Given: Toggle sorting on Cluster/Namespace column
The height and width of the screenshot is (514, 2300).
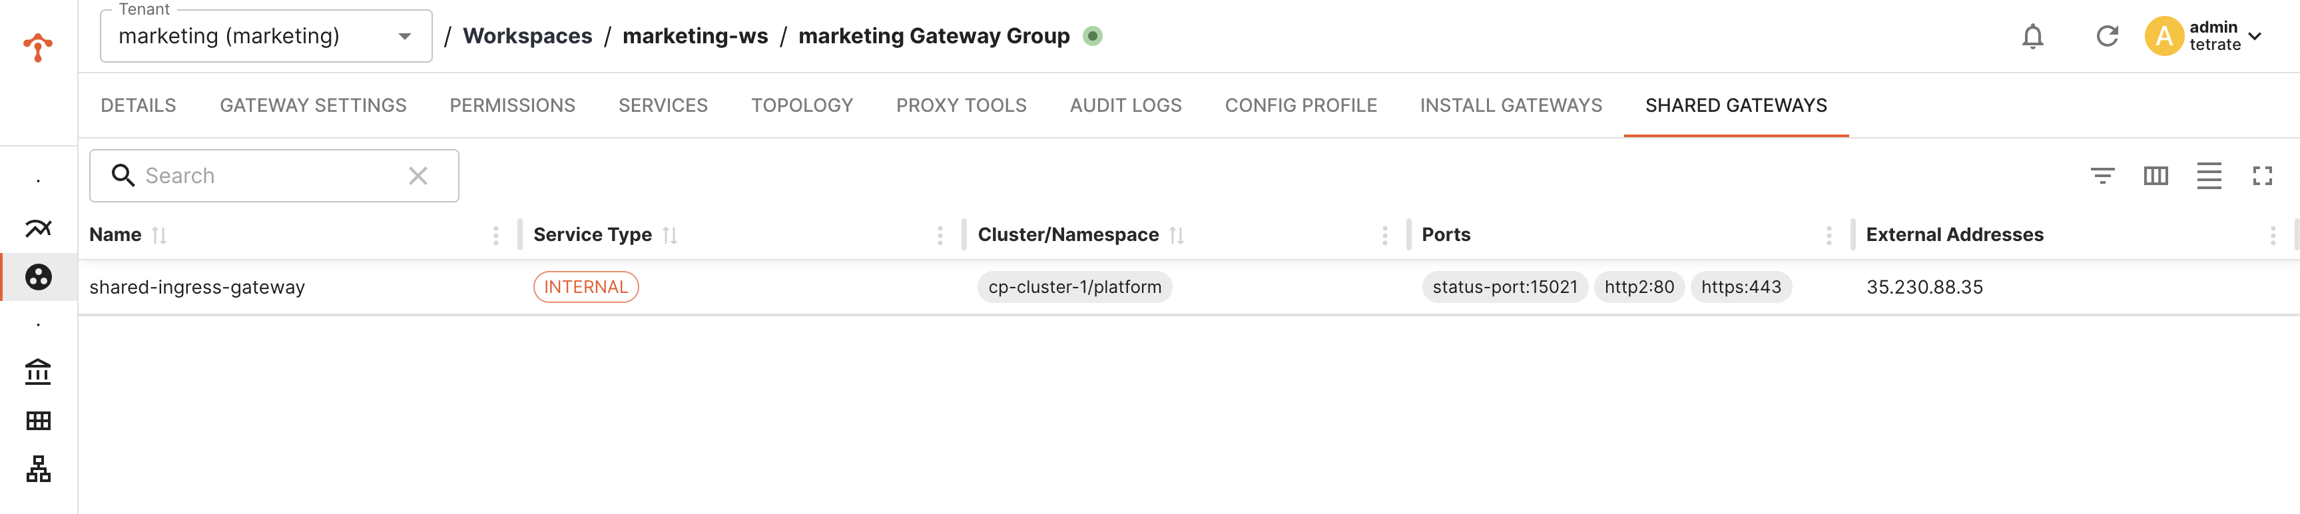Looking at the screenshot, I should pyautogui.click(x=1177, y=234).
